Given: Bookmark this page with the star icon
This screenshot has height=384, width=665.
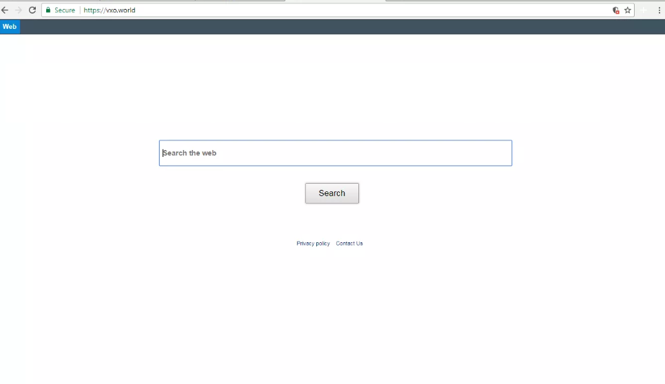Looking at the screenshot, I should click(628, 10).
